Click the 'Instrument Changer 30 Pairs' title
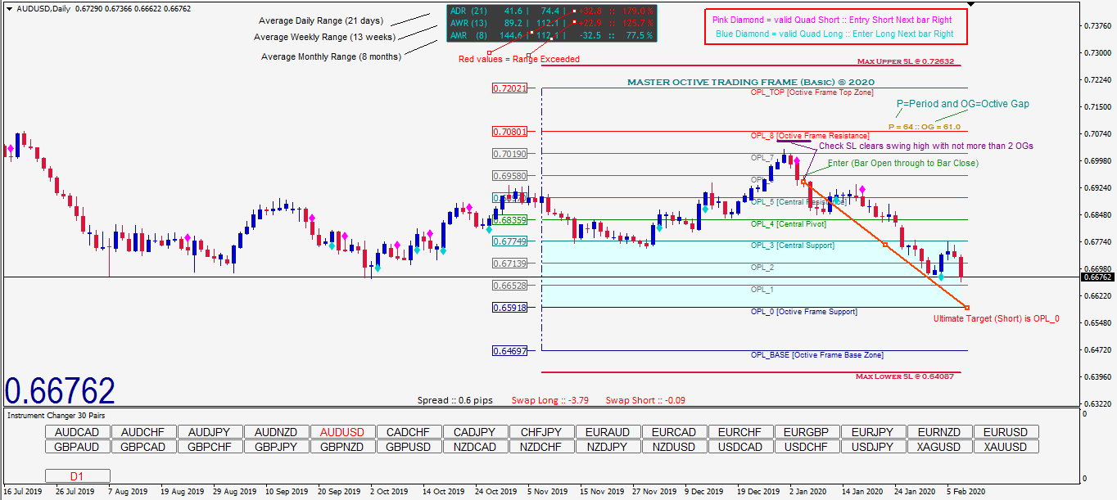Image resolution: width=1117 pixels, height=500 pixels. [x=56, y=416]
